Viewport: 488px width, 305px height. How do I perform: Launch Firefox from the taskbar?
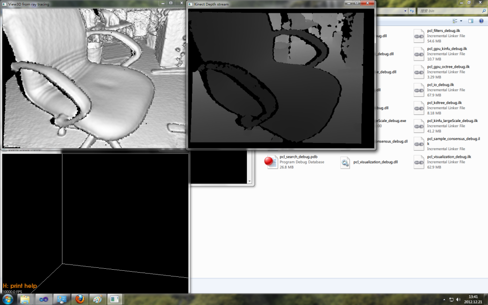pos(80,299)
